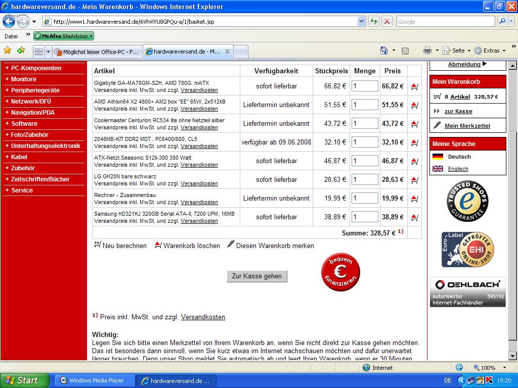Remove Seasonic S12II-380 power supply item

click(x=415, y=161)
